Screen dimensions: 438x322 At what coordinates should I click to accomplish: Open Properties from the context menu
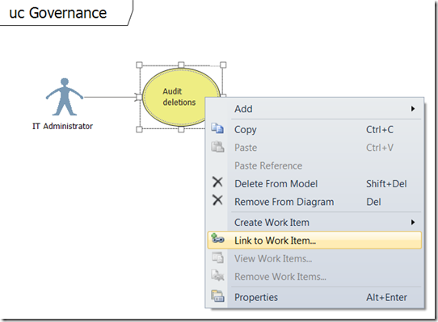314,298
